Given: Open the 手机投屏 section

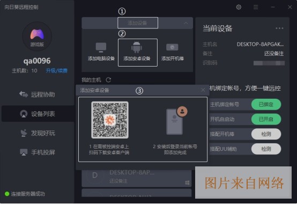Looking at the screenshot, I should pos(37,152).
